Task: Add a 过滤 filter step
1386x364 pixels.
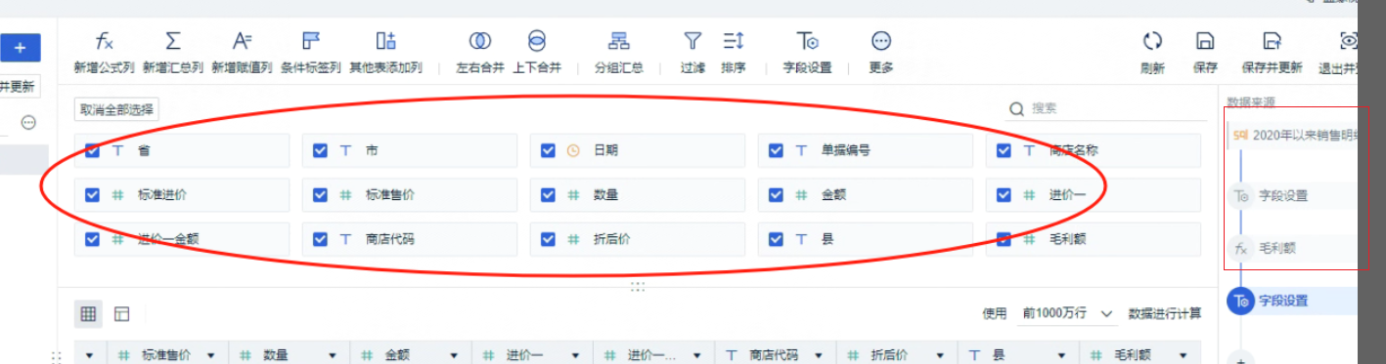Action: (x=693, y=51)
